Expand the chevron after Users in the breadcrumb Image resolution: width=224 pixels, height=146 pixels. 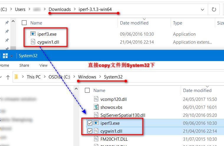[29, 9]
